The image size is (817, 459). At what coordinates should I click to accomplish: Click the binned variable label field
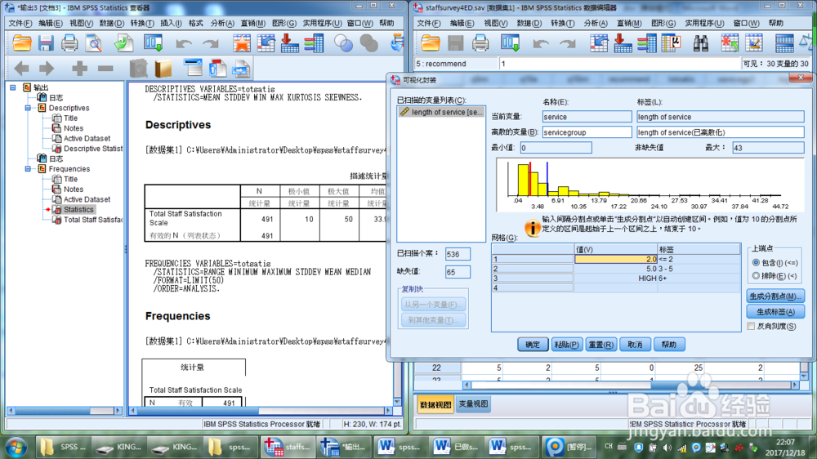coord(720,132)
